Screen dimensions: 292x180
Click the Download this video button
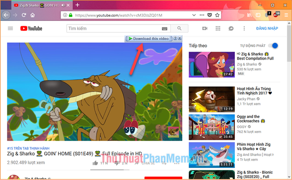click(149, 38)
